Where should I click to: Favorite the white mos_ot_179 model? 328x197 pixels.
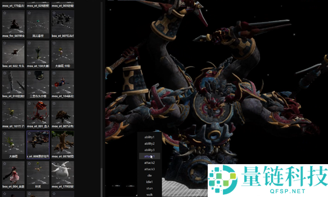[54, 164]
